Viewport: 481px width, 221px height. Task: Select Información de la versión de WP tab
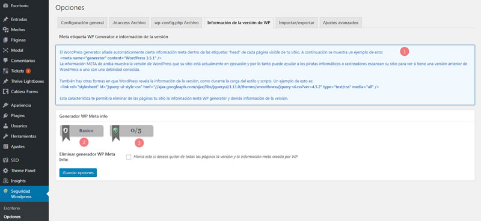pyautogui.click(x=238, y=23)
